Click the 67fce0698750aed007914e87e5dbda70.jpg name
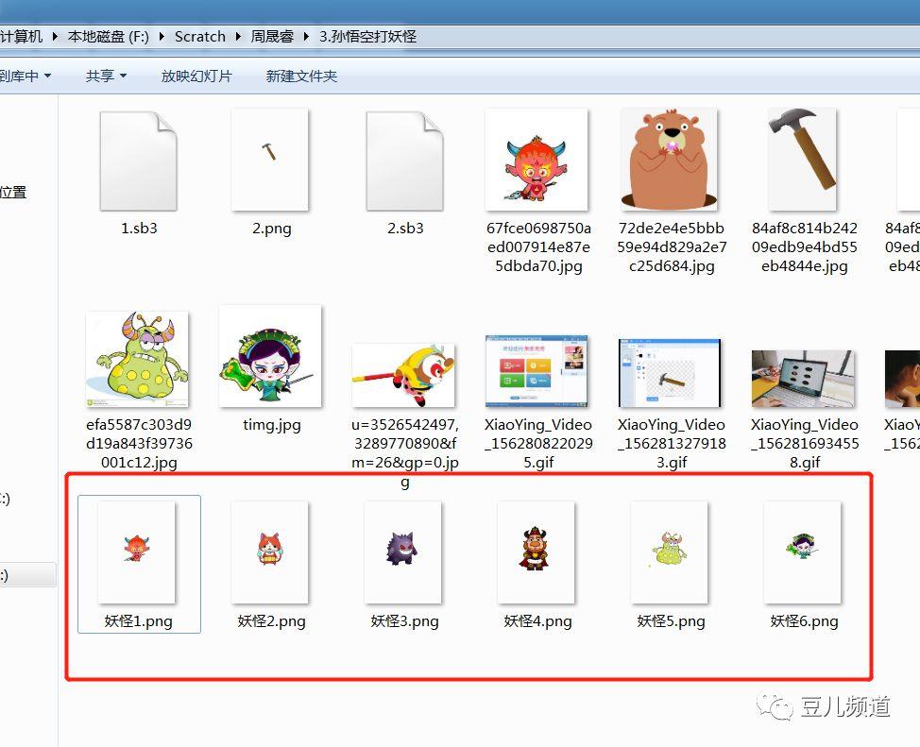This screenshot has height=747, width=920. pyautogui.click(x=538, y=247)
